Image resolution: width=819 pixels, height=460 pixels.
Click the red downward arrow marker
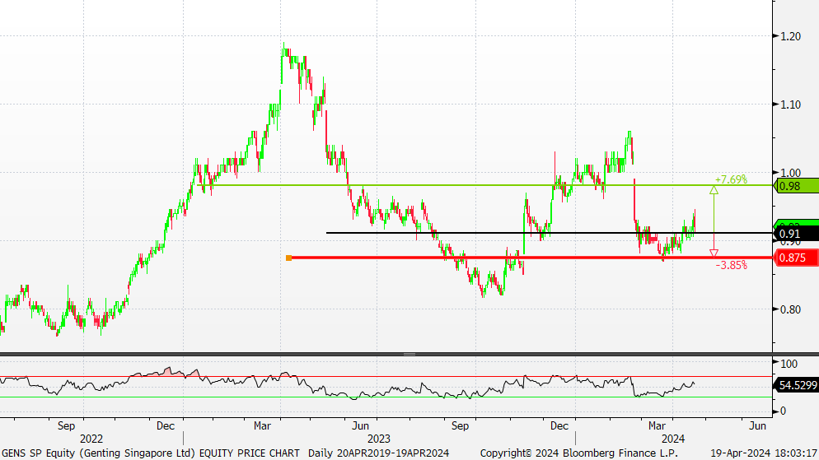714,253
